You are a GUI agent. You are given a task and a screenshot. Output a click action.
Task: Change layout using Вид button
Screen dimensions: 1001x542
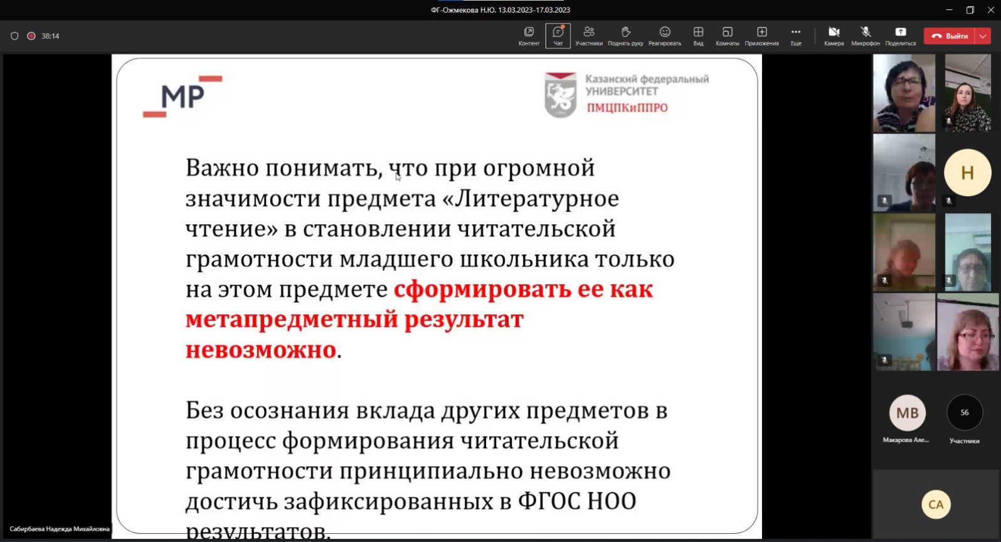tap(698, 36)
